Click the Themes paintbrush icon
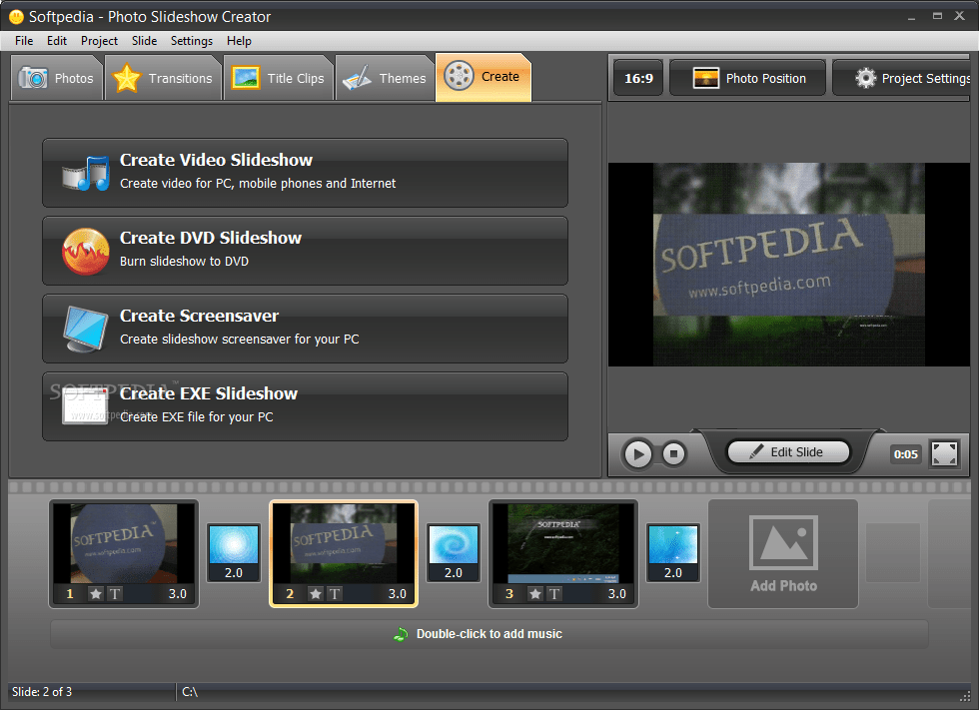 point(358,79)
